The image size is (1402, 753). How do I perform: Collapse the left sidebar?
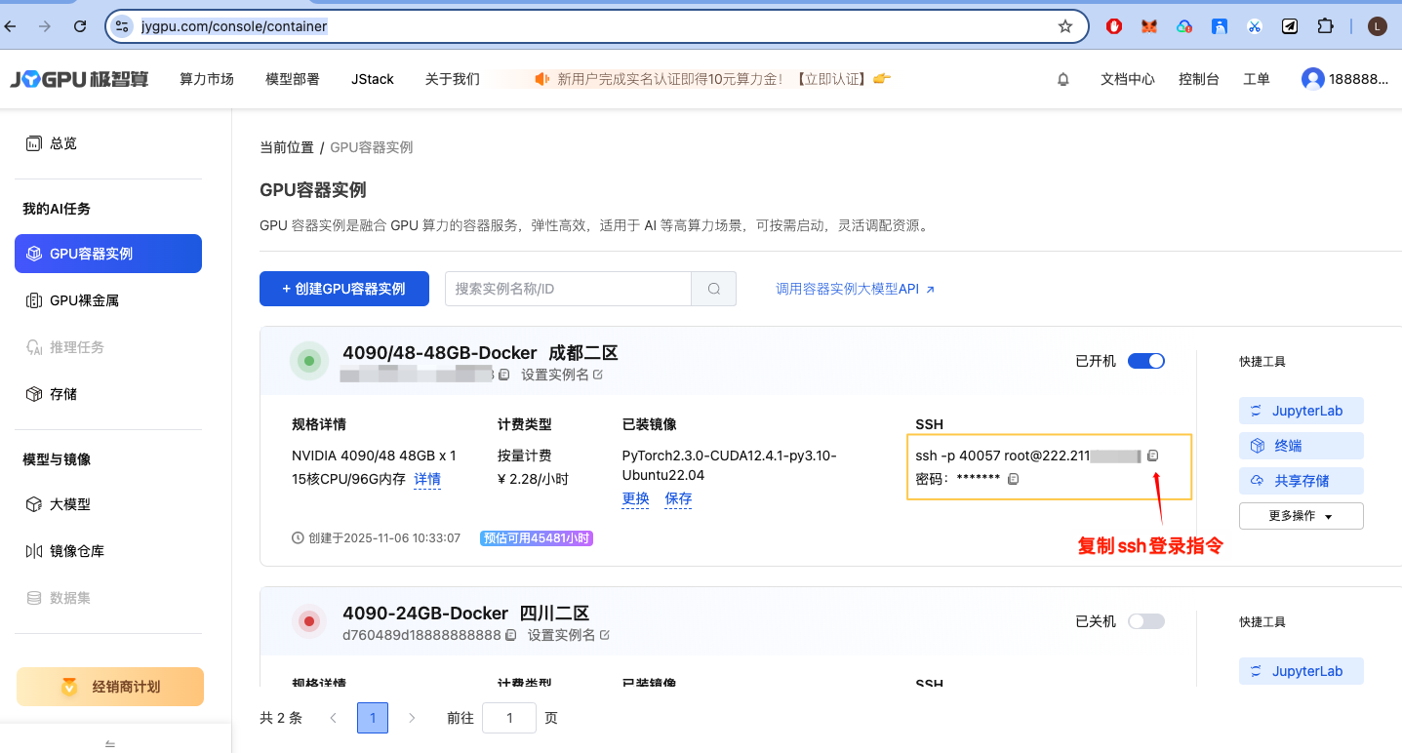110,744
